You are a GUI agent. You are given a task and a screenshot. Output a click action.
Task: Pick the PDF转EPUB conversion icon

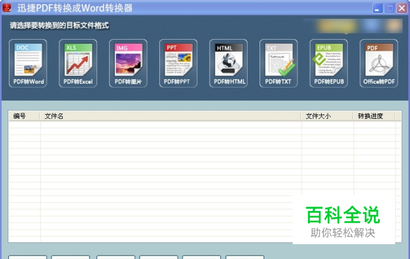click(x=329, y=63)
